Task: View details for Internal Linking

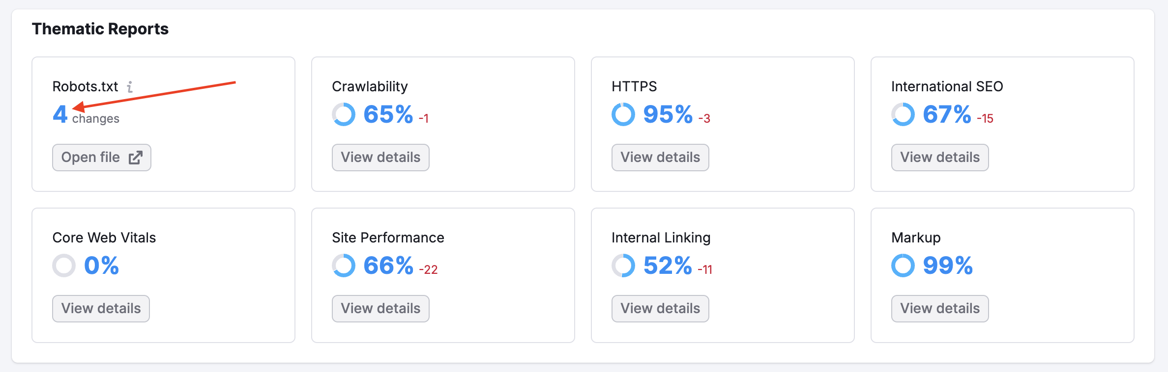Action: click(x=660, y=309)
